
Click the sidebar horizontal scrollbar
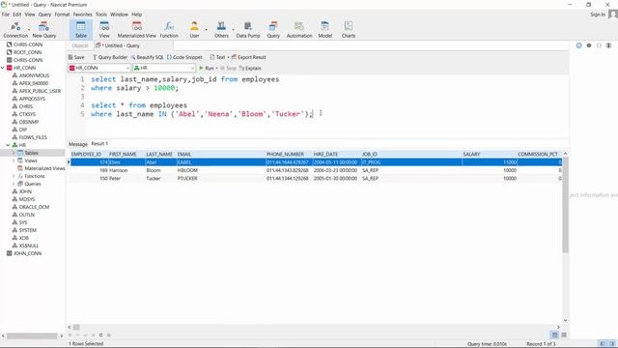[x=32, y=335]
